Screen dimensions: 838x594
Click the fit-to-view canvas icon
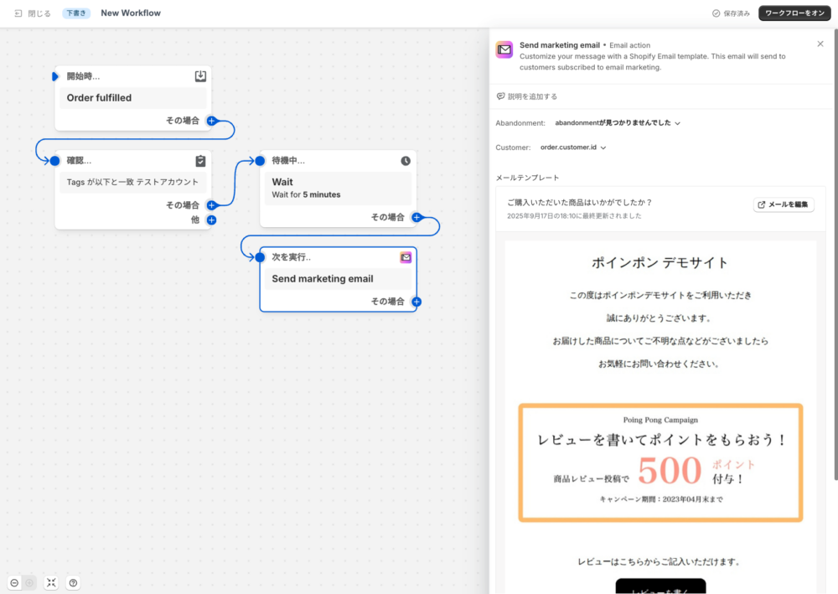tap(51, 583)
